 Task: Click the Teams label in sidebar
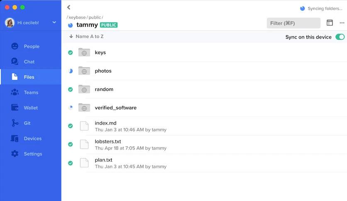coord(31,92)
